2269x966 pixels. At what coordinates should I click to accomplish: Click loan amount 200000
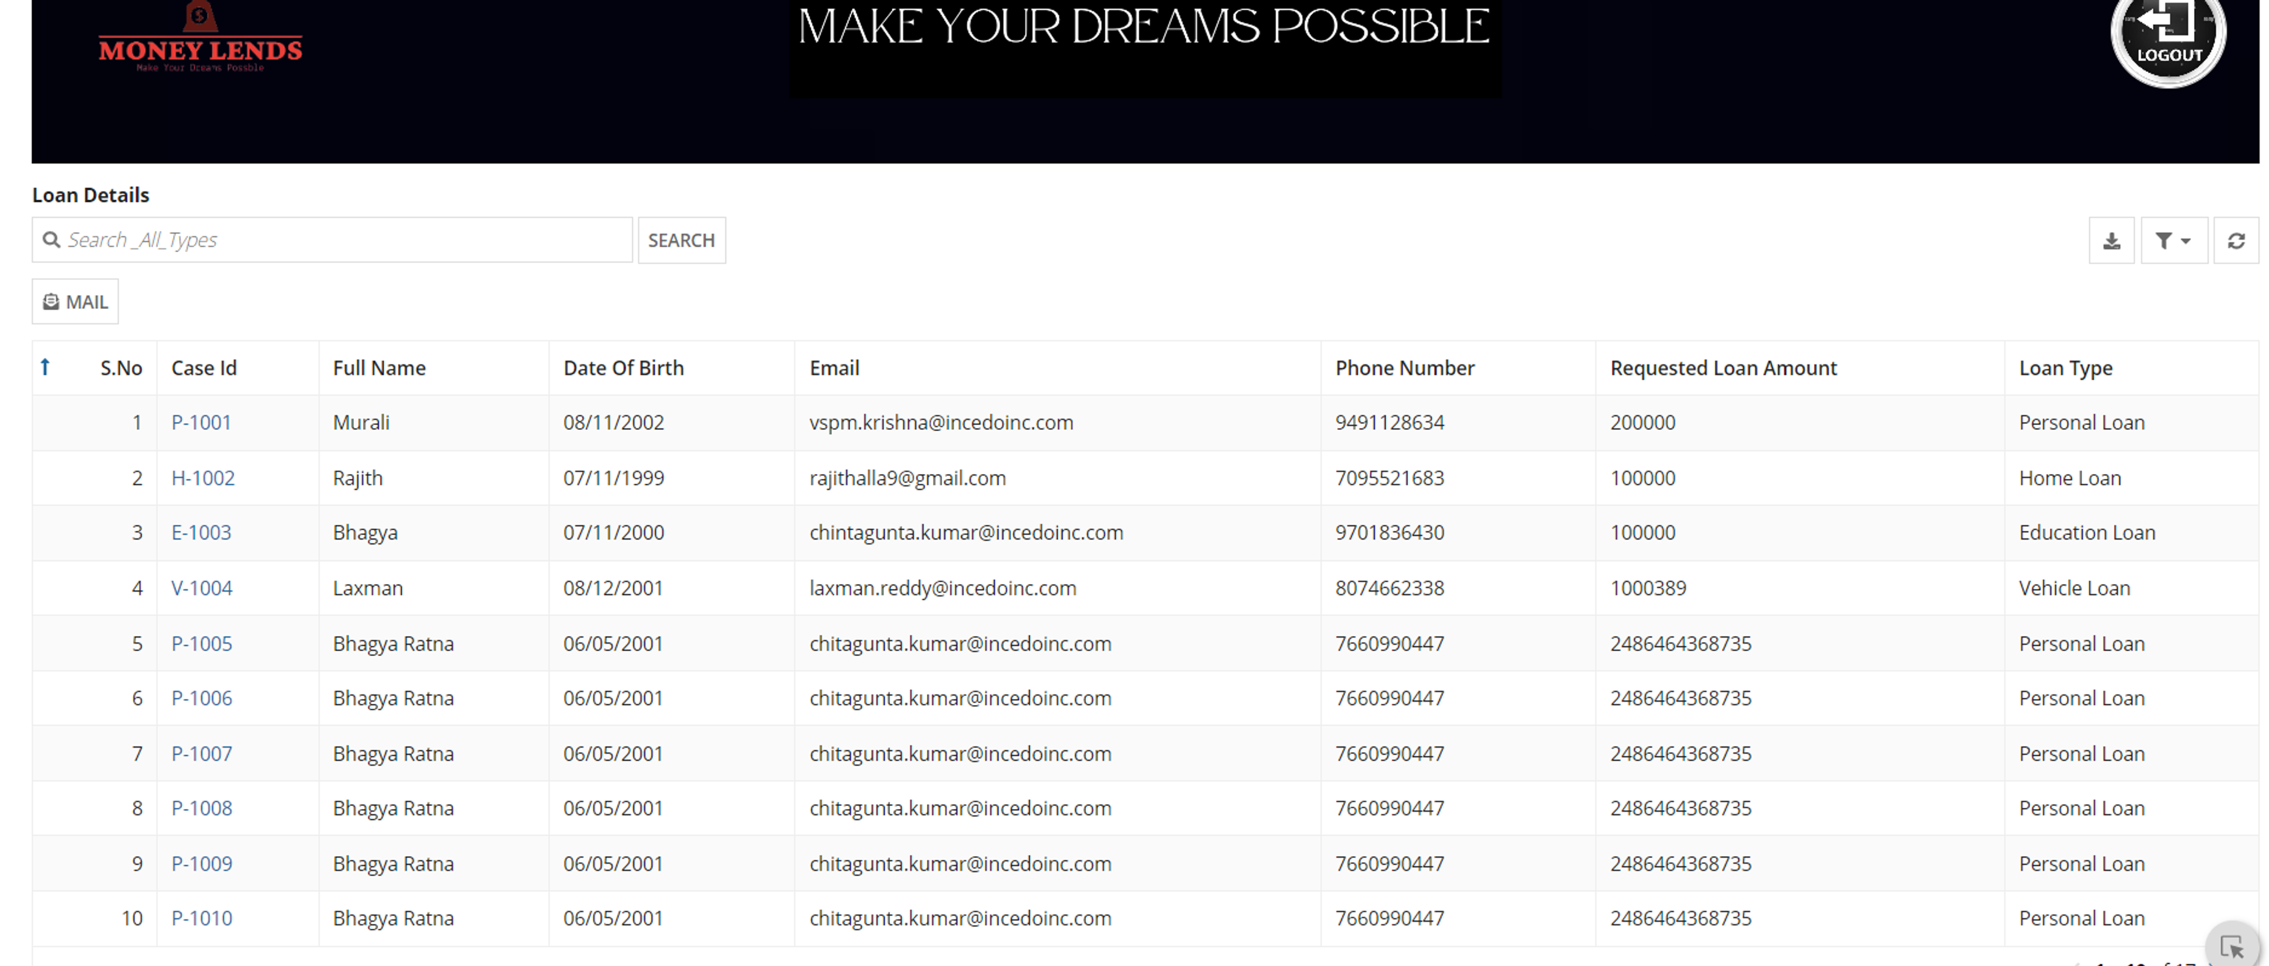(x=1643, y=423)
